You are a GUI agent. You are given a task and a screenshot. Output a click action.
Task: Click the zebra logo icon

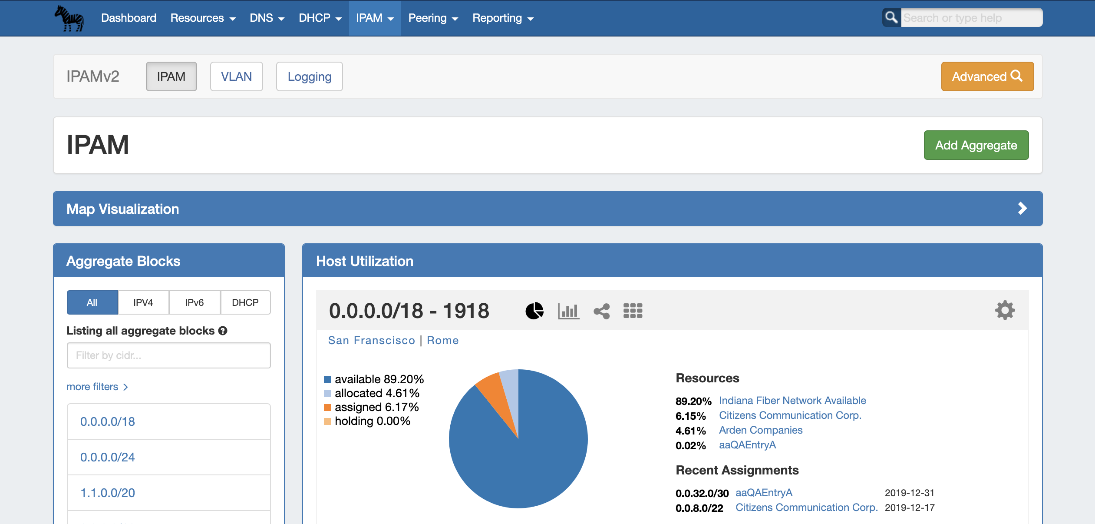point(69,18)
